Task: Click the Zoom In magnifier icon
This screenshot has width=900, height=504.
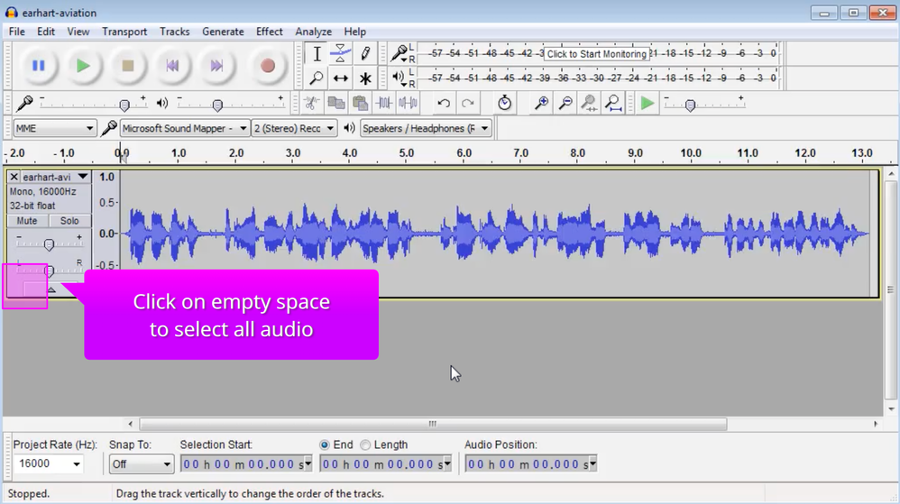Action: pyautogui.click(x=541, y=104)
